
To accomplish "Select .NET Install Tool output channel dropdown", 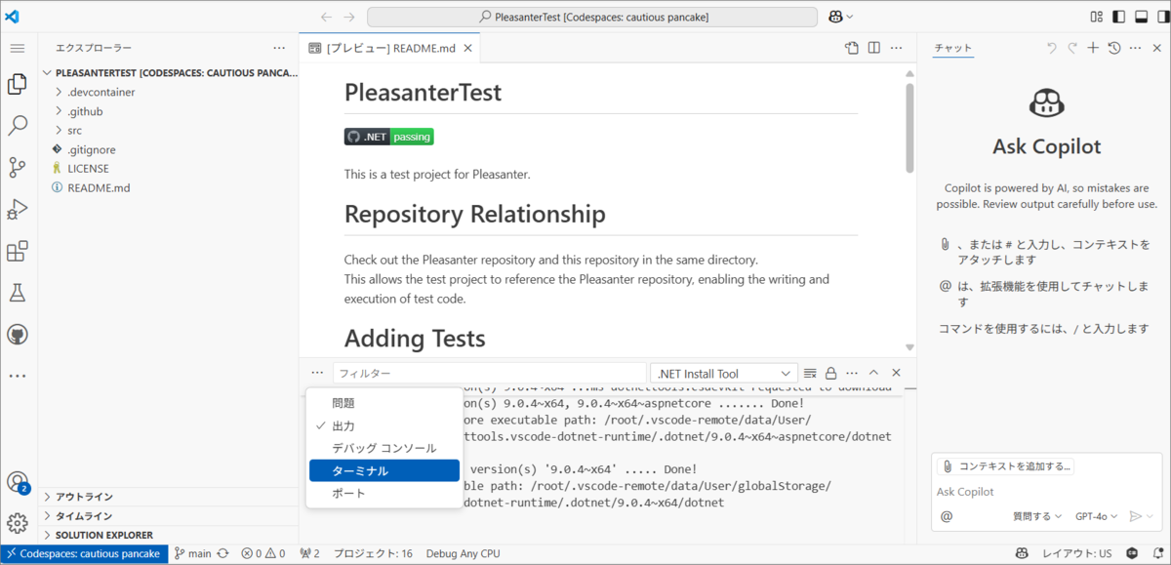I will (x=724, y=373).
